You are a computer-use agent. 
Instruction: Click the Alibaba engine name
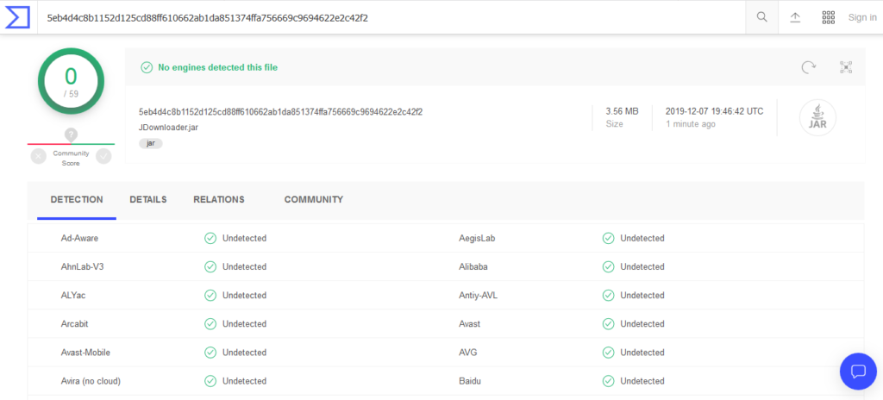pos(473,266)
